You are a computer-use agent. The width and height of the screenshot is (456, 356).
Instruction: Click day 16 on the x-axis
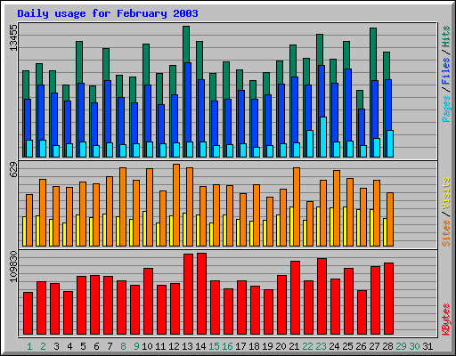[227, 346]
